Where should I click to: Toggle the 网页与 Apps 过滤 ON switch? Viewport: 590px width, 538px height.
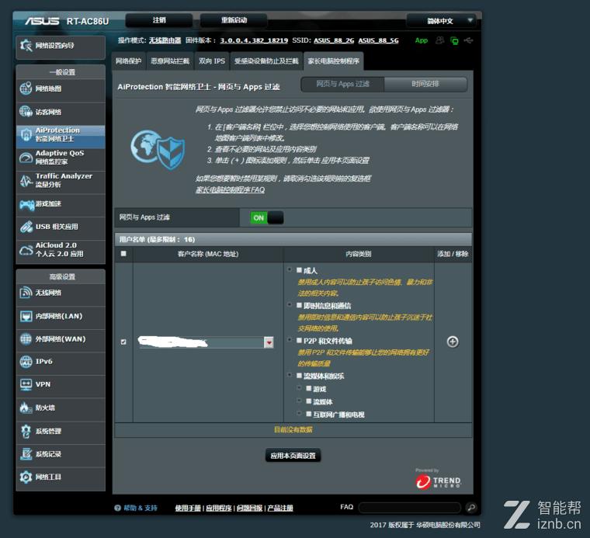tap(267, 218)
